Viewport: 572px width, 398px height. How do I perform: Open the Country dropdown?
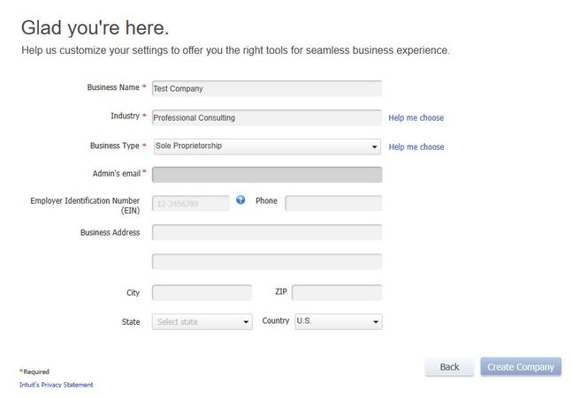click(336, 321)
